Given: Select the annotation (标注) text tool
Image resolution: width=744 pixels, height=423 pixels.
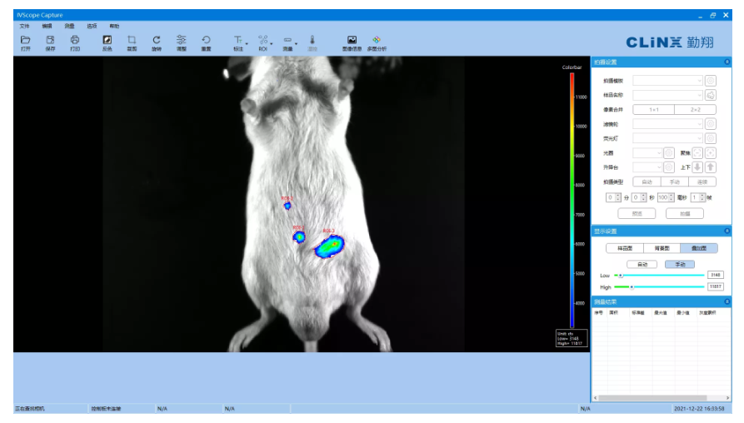Looking at the screenshot, I should 237,42.
